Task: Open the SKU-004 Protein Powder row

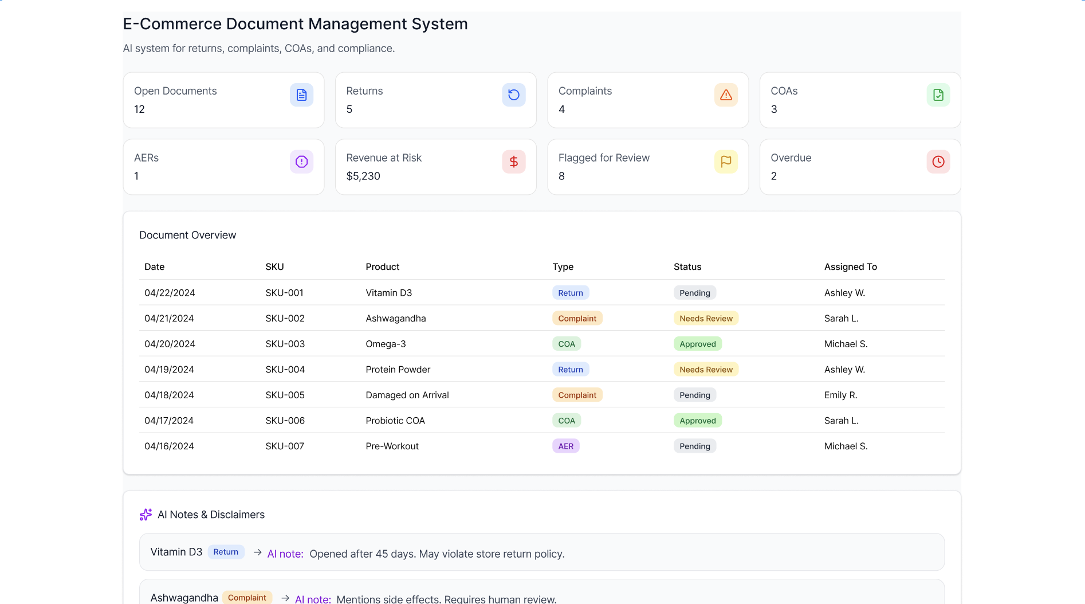Action: coord(398,370)
